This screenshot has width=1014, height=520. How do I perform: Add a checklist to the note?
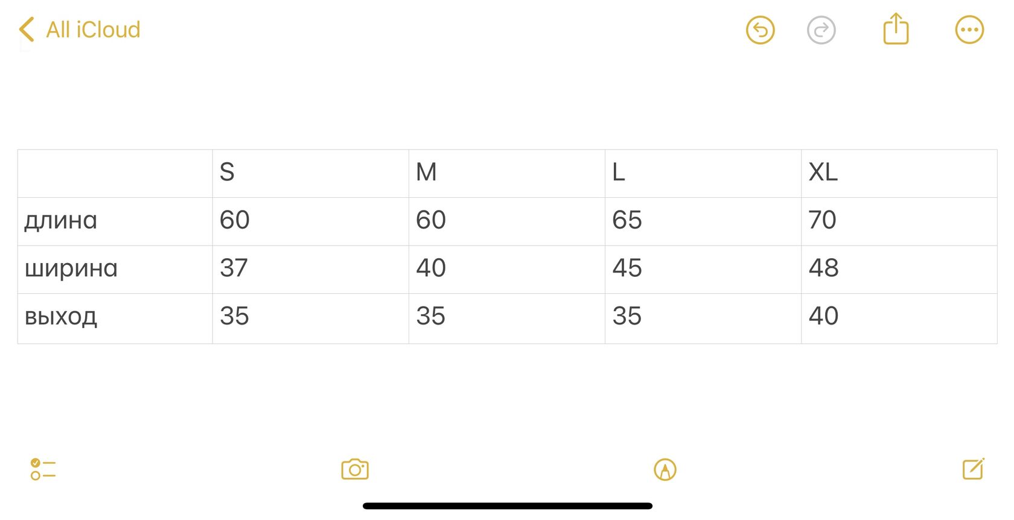point(43,469)
